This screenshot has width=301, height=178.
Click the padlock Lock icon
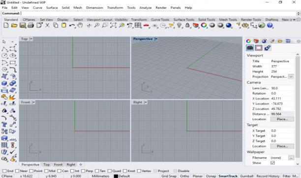(187, 25)
